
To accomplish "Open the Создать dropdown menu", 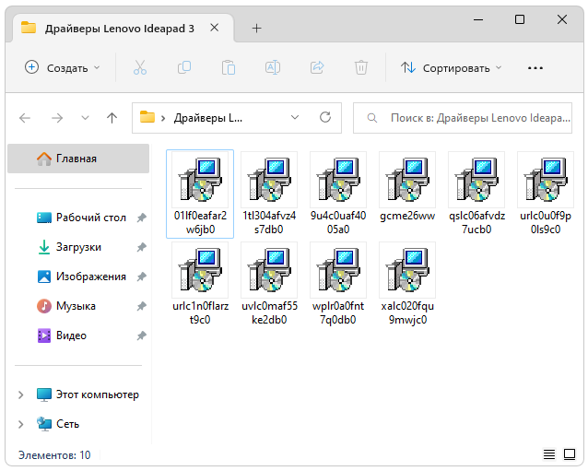I will point(62,67).
